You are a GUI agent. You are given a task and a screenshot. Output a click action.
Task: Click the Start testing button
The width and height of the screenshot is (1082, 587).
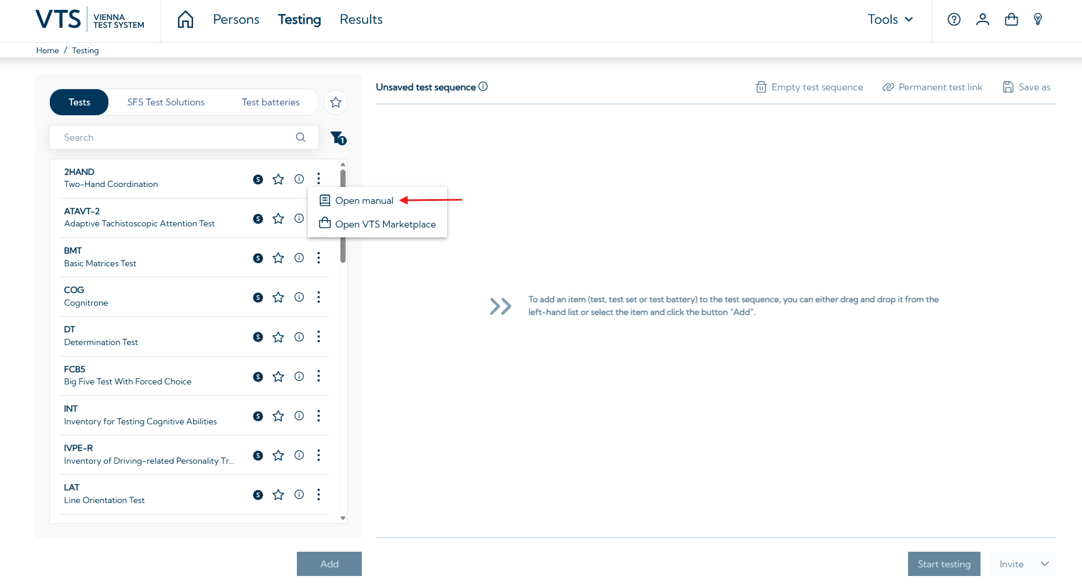coord(944,564)
